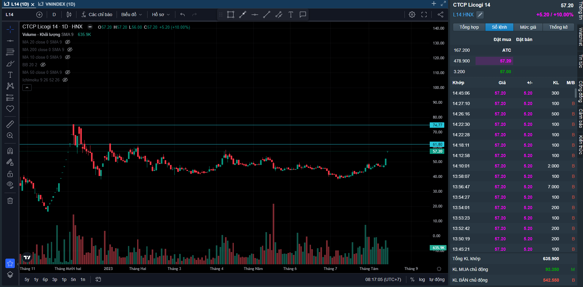
Task: Hide all drawings with eye icon
Action: pyautogui.click(x=10, y=185)
